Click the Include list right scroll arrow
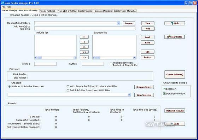This screenshot has width=198, height=140. click(75, 58)
